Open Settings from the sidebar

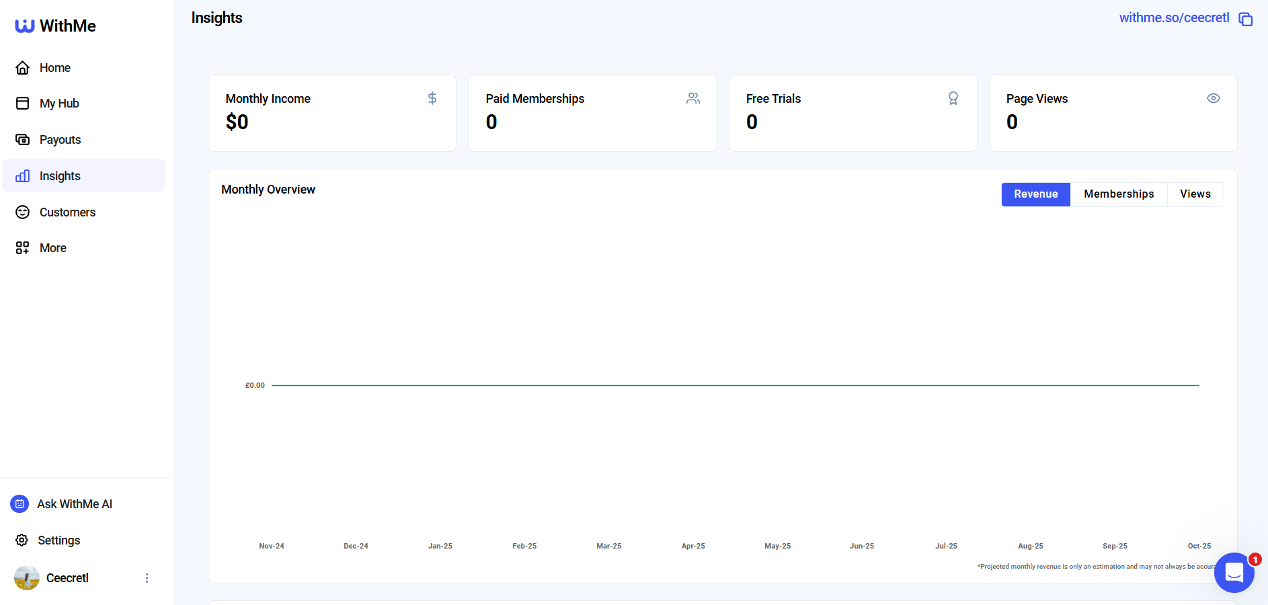pyautogui.click(x=58, y=540)
